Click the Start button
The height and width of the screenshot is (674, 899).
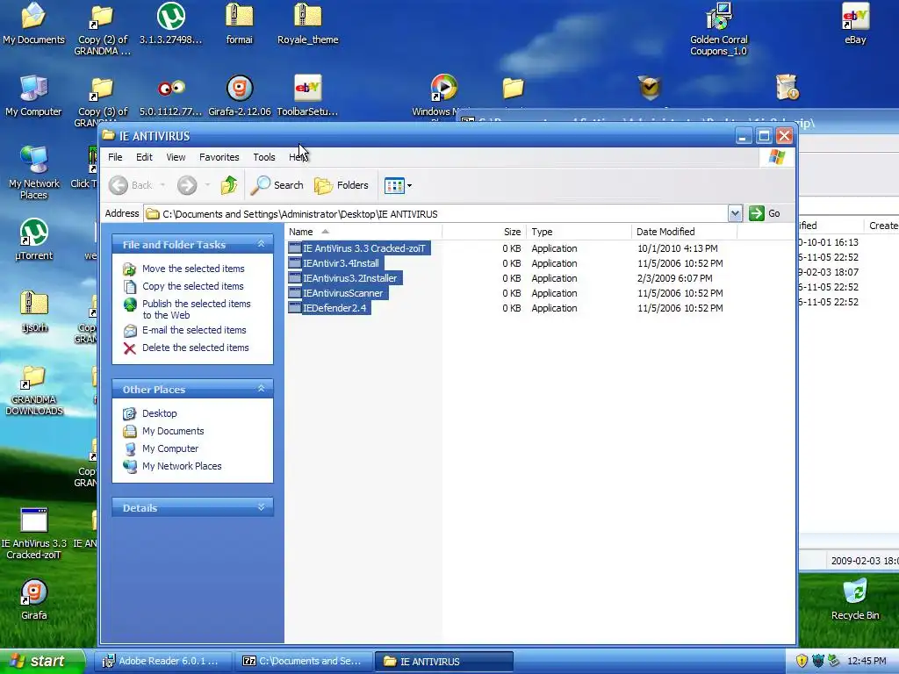[x=42, y=661]
